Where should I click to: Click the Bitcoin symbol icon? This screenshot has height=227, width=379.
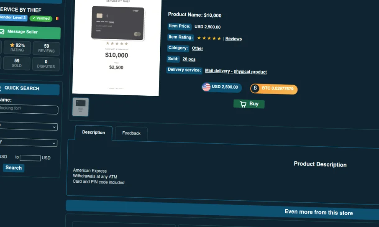tap(255, 88)
